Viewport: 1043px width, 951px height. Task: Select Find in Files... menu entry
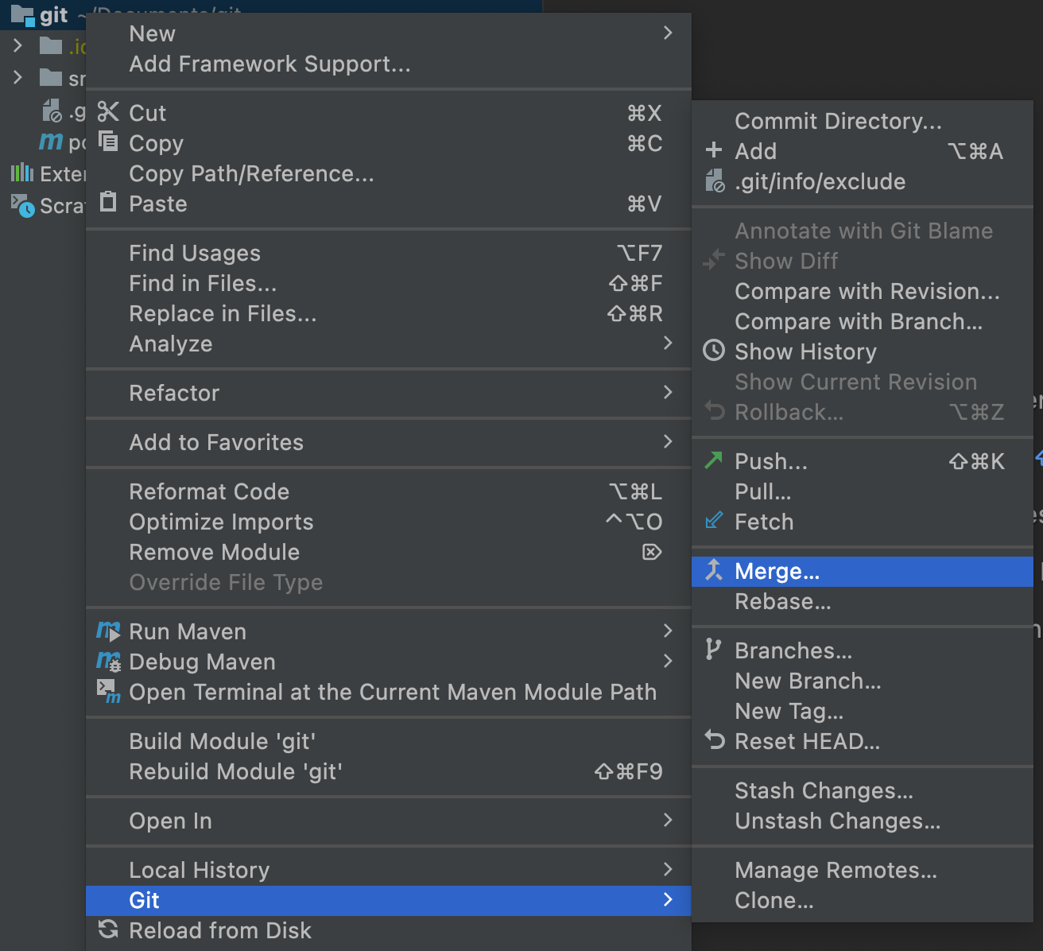pyautogui.click(x=203, y=283)
